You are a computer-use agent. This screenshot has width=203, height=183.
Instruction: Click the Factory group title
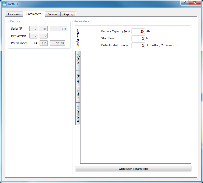pos(15,21)
